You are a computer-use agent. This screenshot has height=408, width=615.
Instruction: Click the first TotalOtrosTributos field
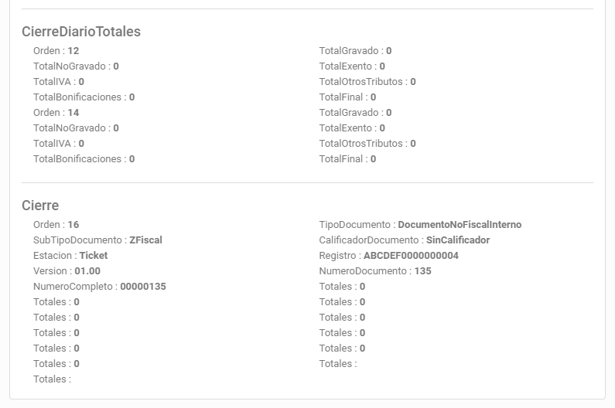[367, 82]
